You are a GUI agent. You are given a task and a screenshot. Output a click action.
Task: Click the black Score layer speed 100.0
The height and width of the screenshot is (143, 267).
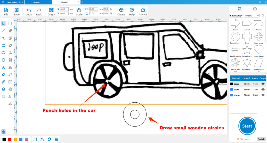[247, 84]
